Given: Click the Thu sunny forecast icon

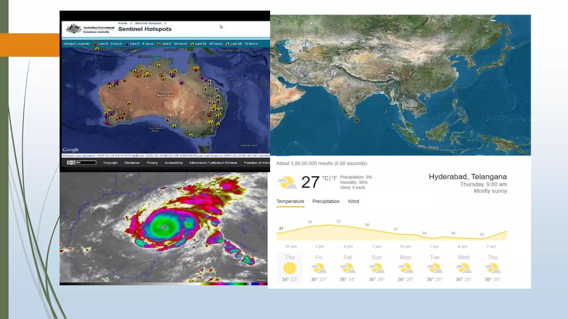Looking at the screenshot, I should [290, 268].
